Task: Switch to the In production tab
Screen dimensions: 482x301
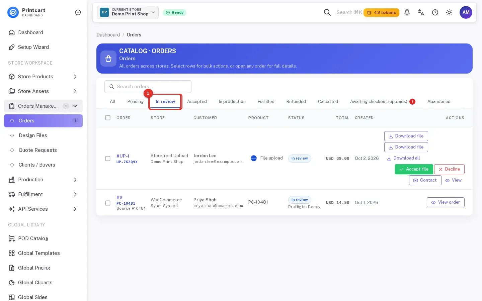Action: click(x=232, y=102)
